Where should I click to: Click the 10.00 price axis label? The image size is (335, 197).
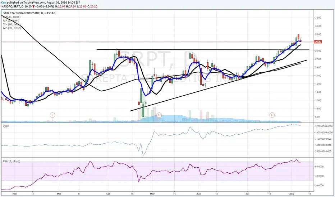[318, 109]
